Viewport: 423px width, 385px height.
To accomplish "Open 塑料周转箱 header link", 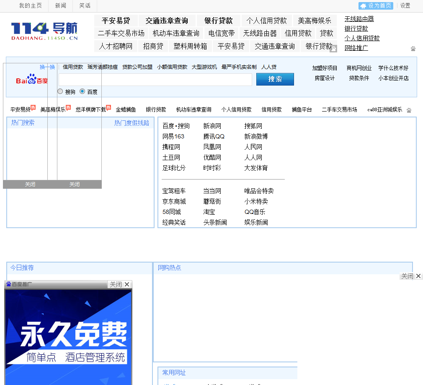I will [x=191, y=46].
